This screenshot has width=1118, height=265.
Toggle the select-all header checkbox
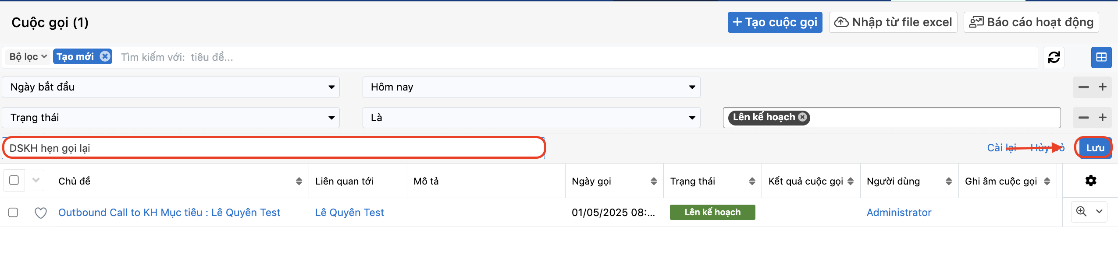click(14, 180)
